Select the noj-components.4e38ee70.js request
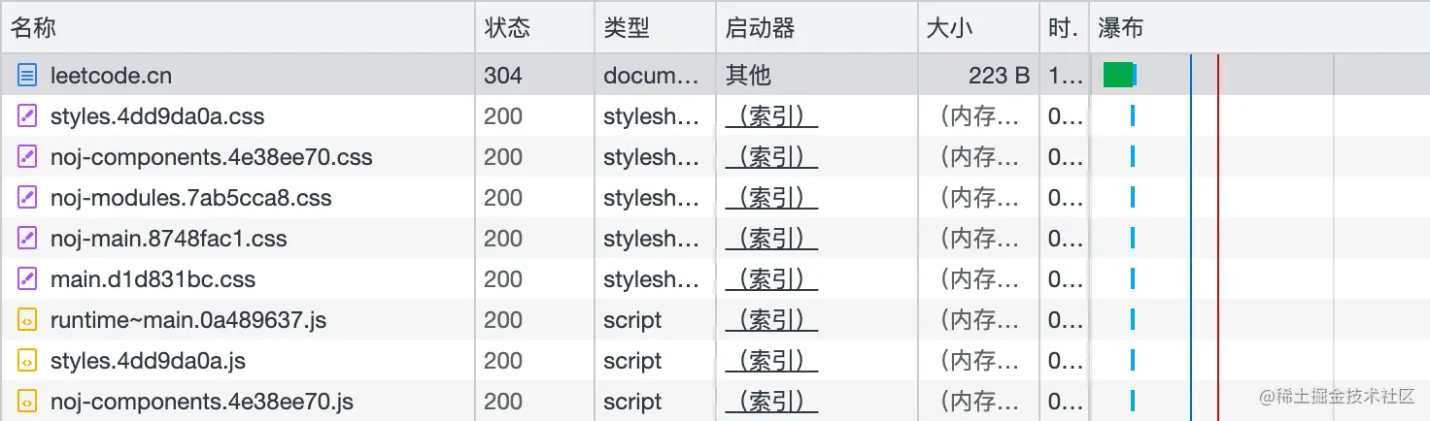Screen dimensions: 1430x421 pos(715,401)
